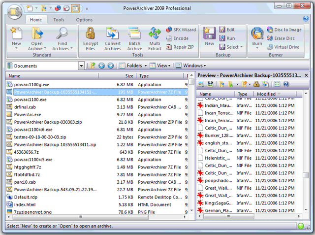This screenshot has width=315, height=235.
Task: Expand the Documents location dropdown
Action: [81, 66]
